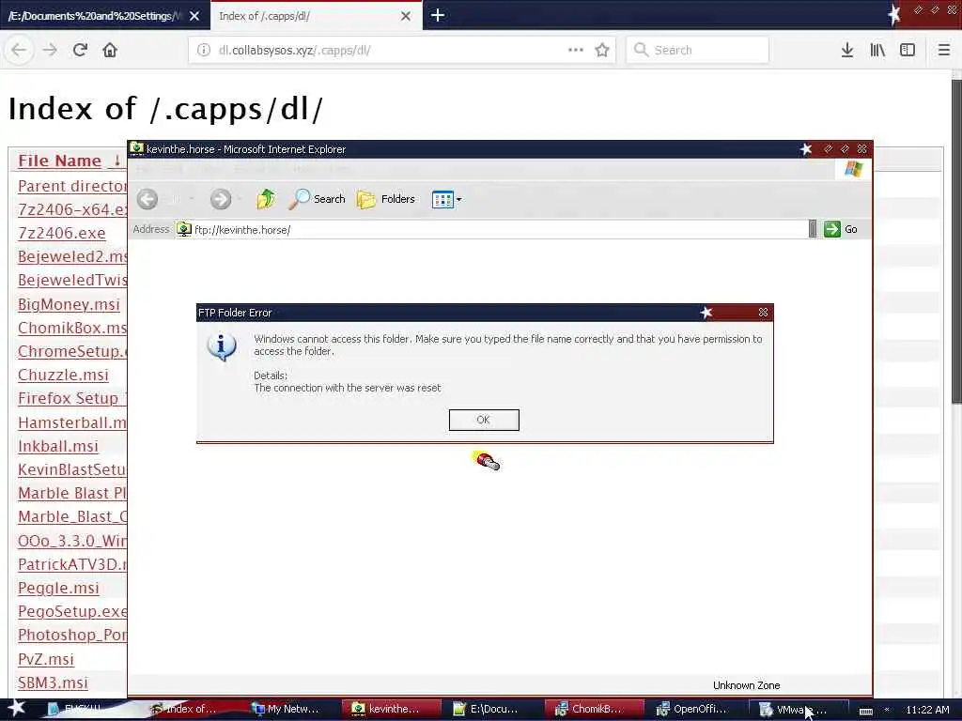This screenshot has height=721, width=962.
Task: Download Peggle.msi link
Action: [58, 588]
